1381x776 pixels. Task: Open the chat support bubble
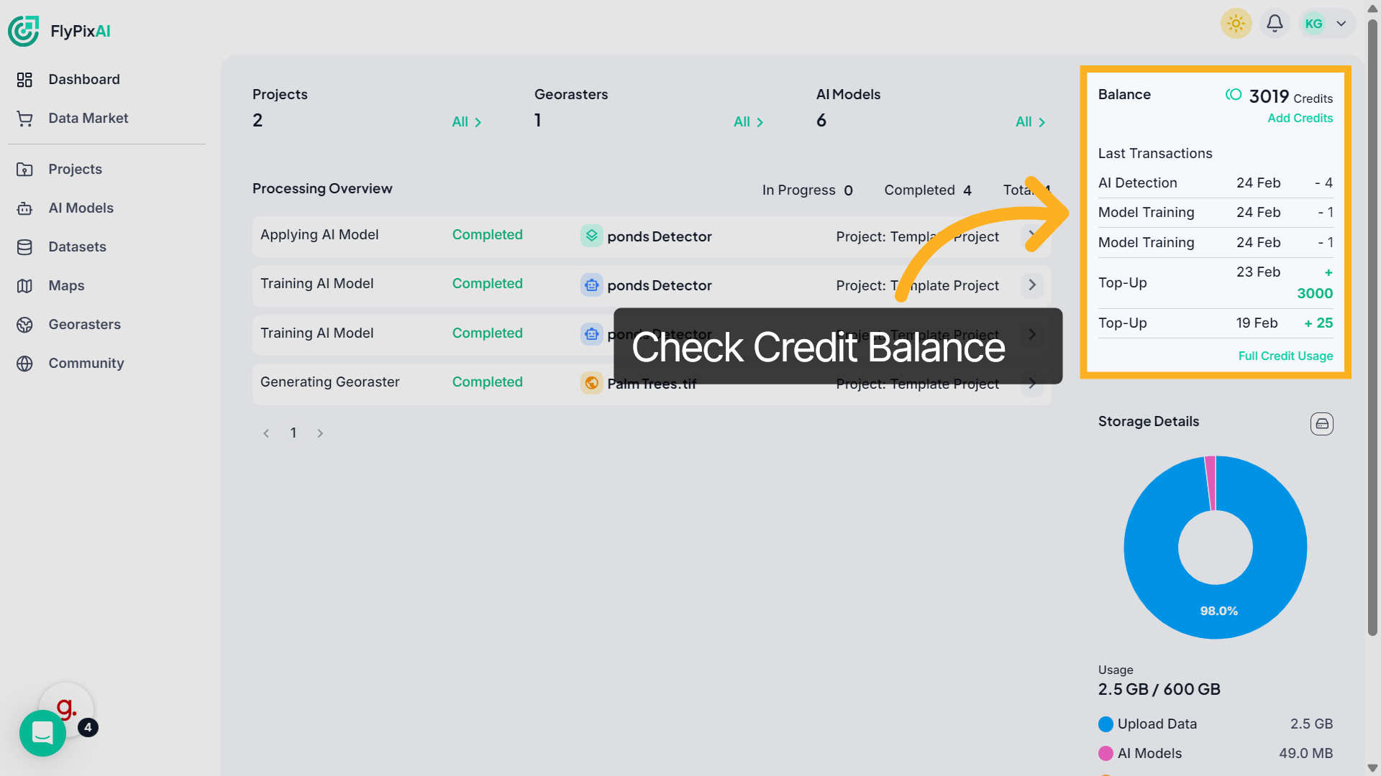42,733
